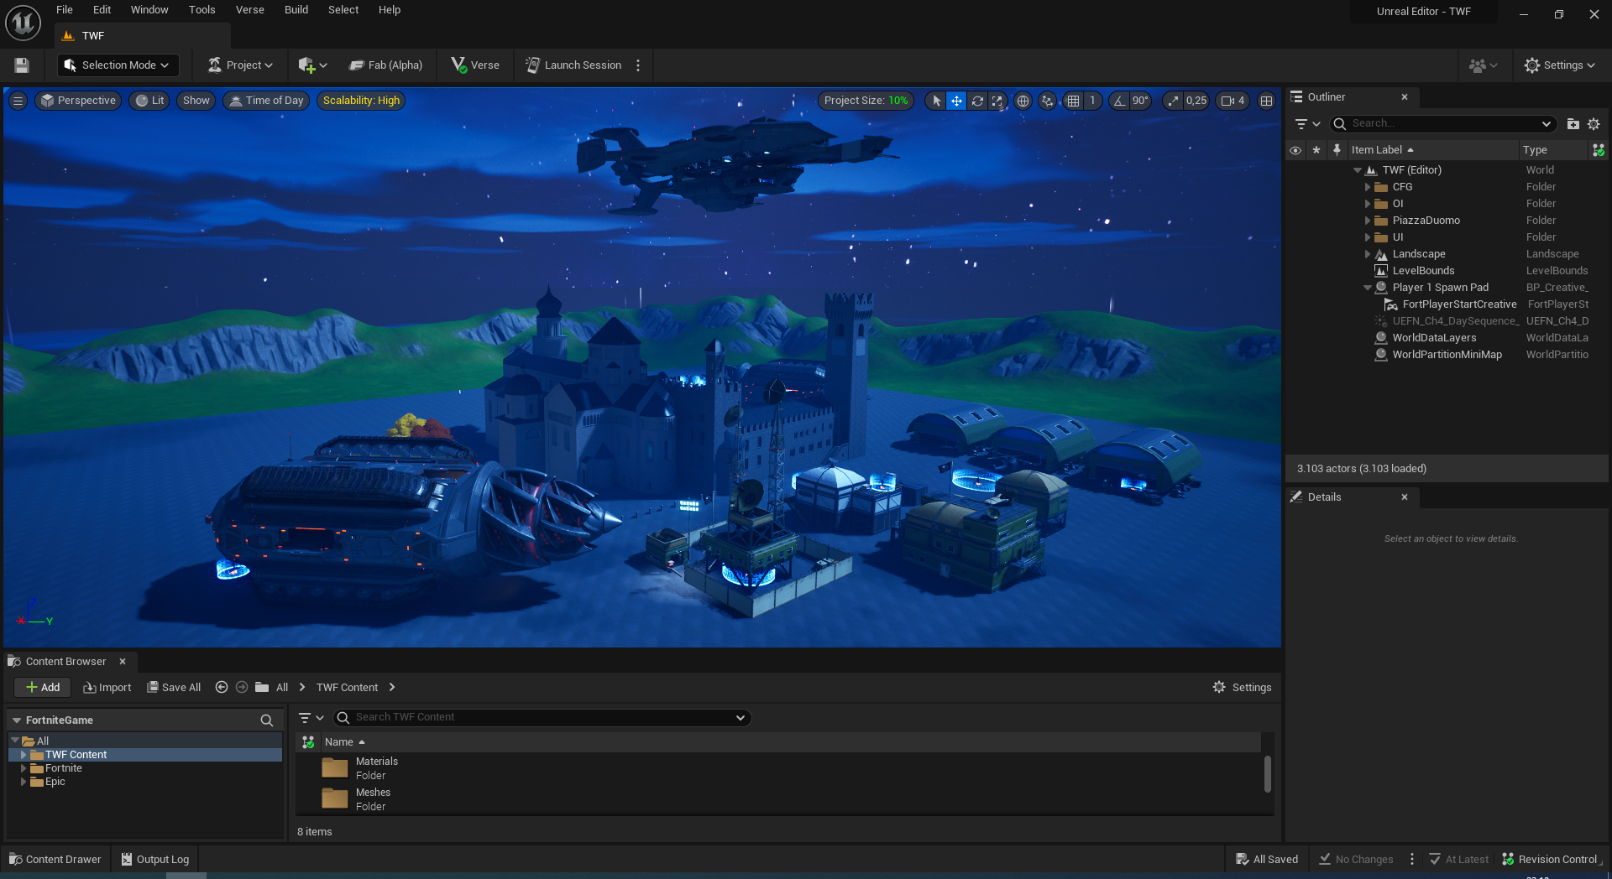Open scale snap value 0,25 menu
The image size is (1612, 879).
coord(1196,101)
